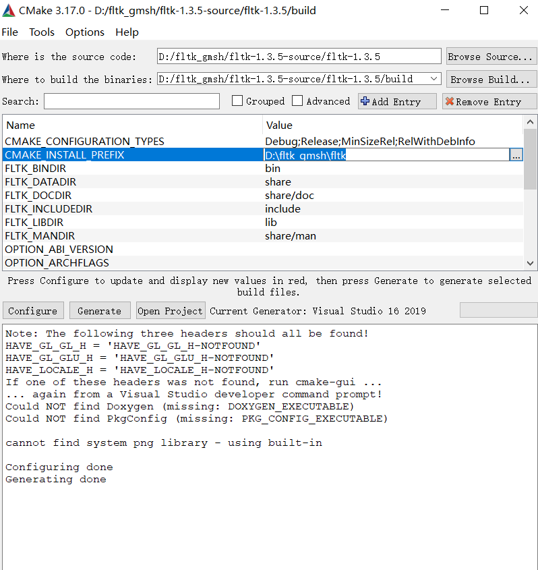538x570 pixels.
Task: Click the source code path field
Action: (x=299, y=57)
